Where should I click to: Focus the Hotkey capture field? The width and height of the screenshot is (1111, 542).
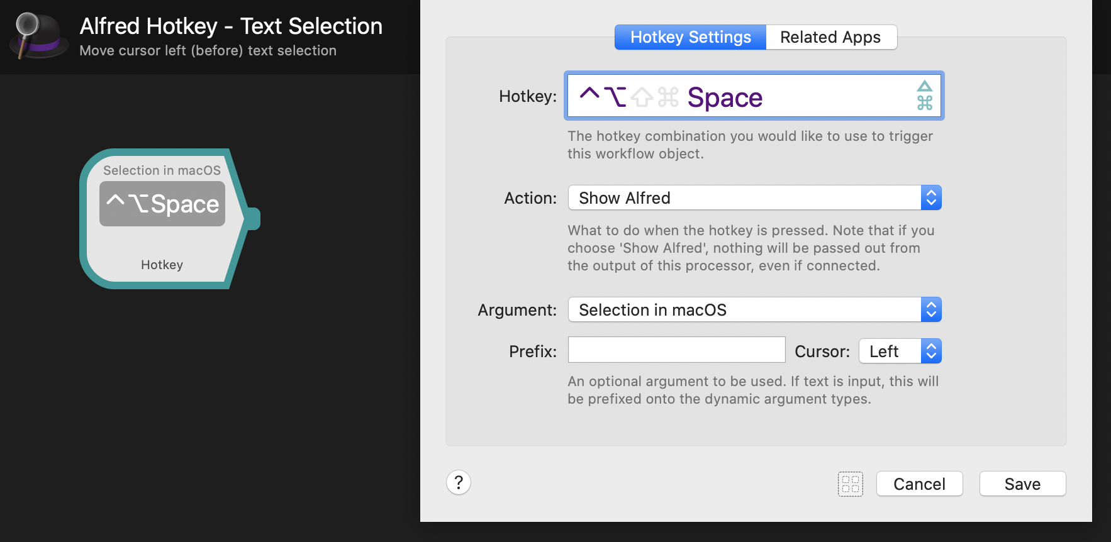click(754, 96)
